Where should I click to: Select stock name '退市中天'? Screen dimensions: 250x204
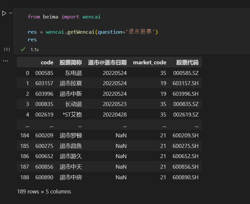click(x=71, y=167)
